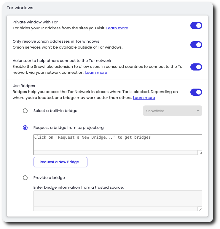Click Request a New Bridge button

(x=60, y=162)
